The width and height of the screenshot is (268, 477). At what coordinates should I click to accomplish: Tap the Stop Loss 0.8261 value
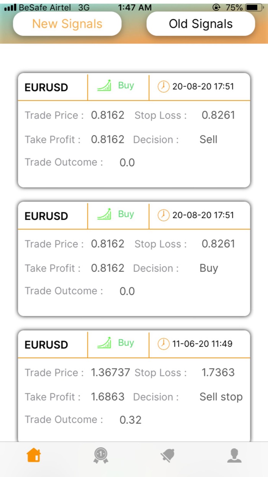219,115
